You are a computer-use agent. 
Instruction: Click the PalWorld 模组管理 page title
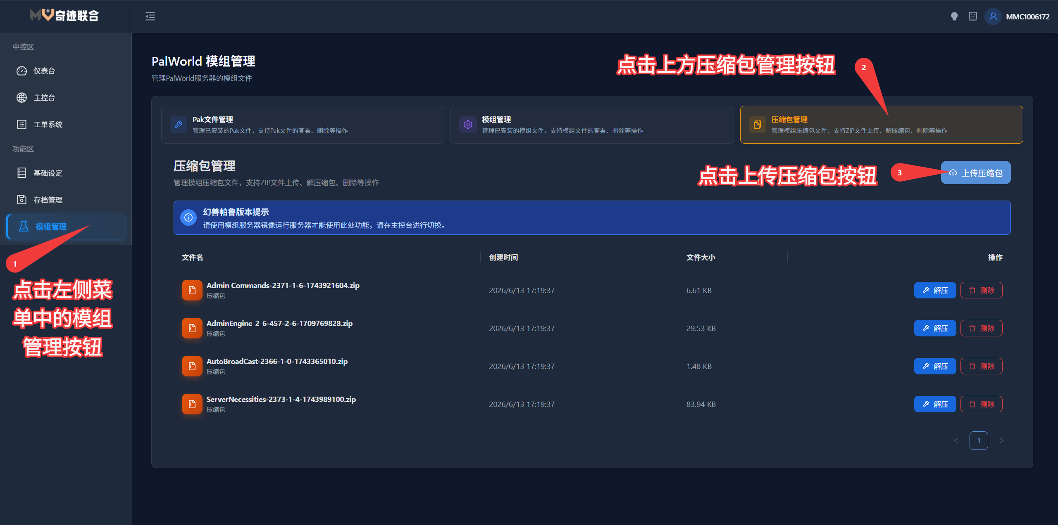[203, 61]
